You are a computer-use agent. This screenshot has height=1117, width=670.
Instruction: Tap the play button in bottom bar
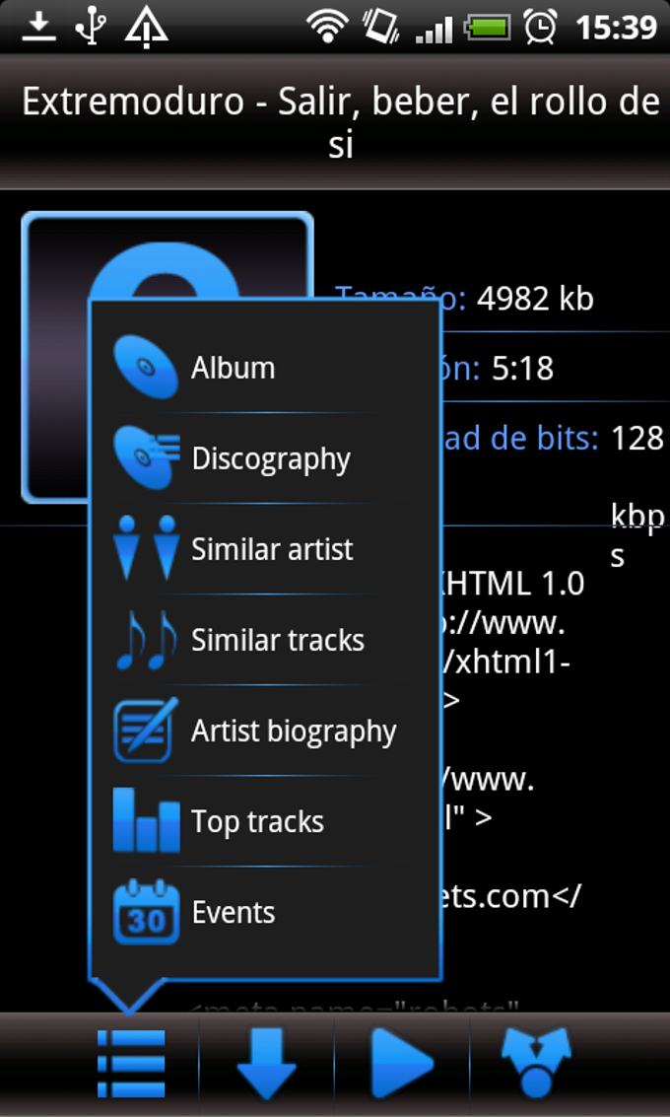click(x=402, y=1064)
